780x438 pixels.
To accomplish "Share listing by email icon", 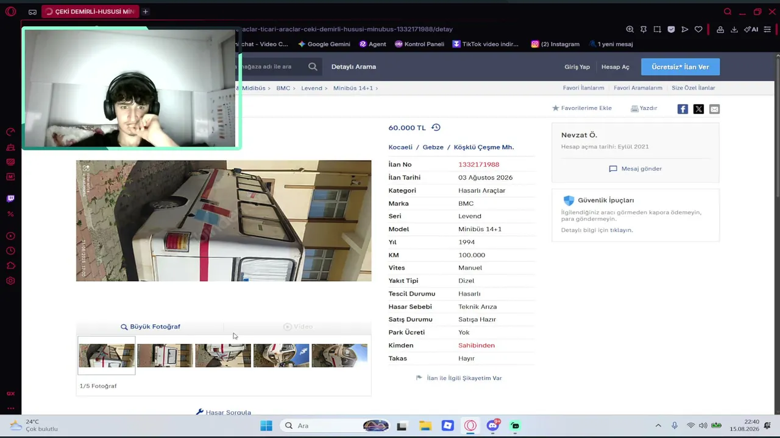I will [x=714, y=109].
